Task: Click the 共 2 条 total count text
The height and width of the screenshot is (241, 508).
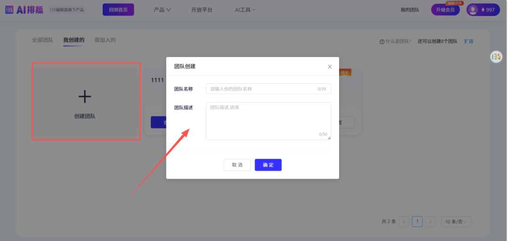Action: (389, 222)
